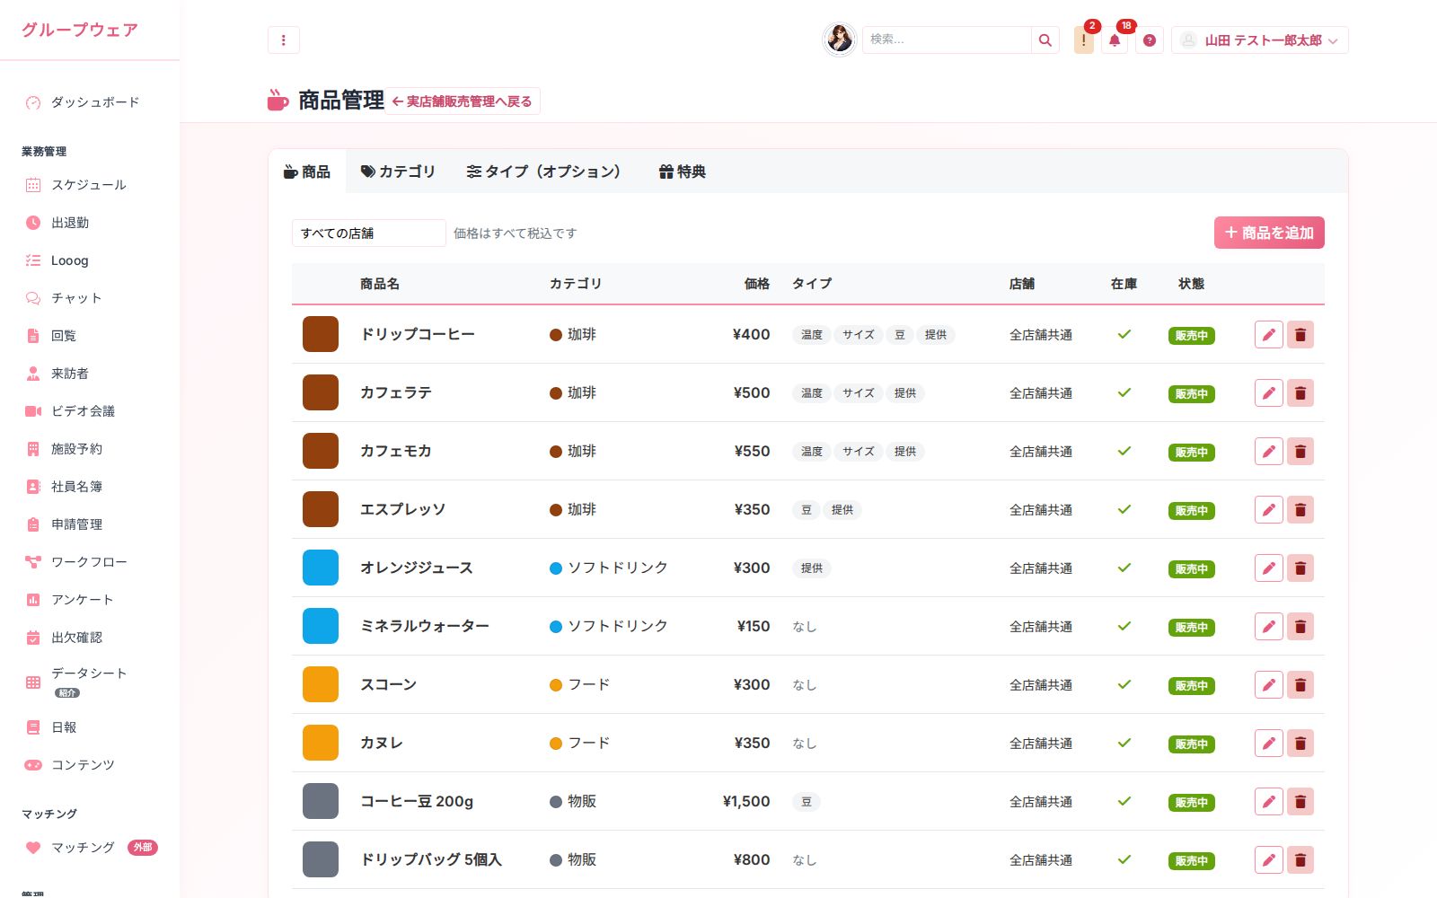Click the edit pencil for カフェモカ
The image size is (1437, 898).
click(x=1268, y=452)
